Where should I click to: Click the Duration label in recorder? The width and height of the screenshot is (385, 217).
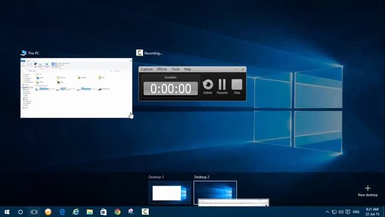[170, 77]
